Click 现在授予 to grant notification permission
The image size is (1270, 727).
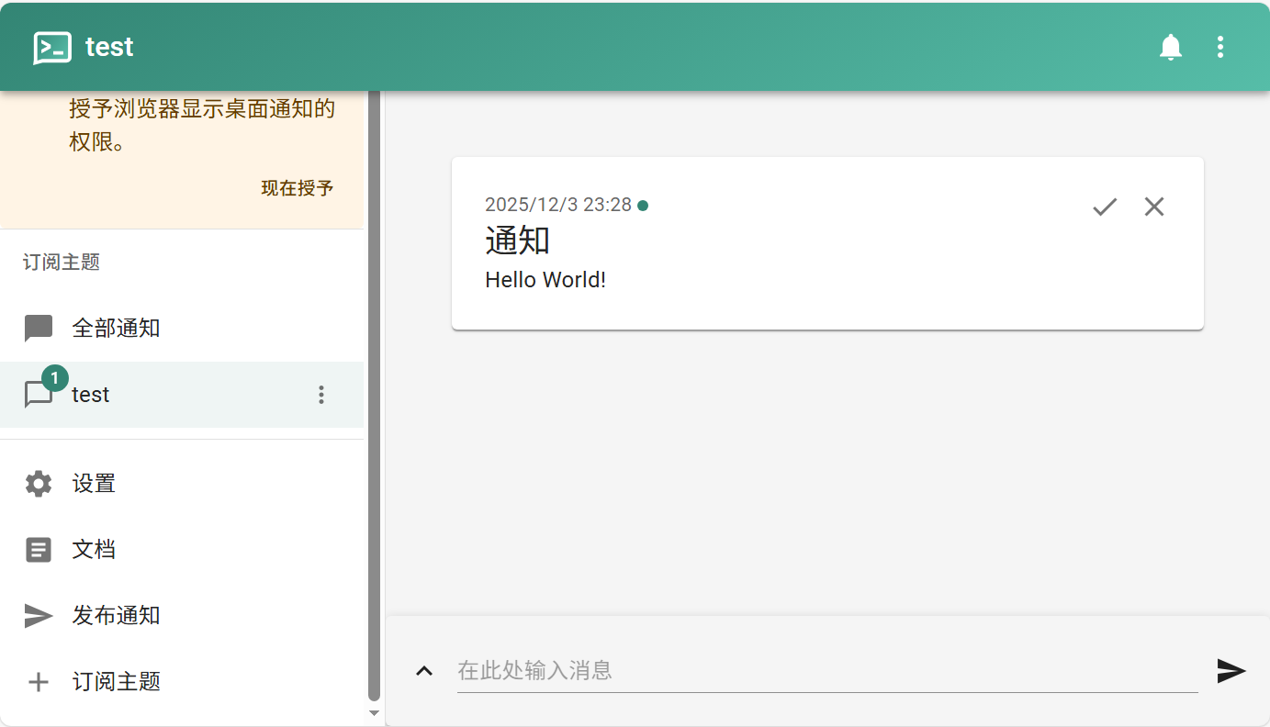click(x=297, y=188)
